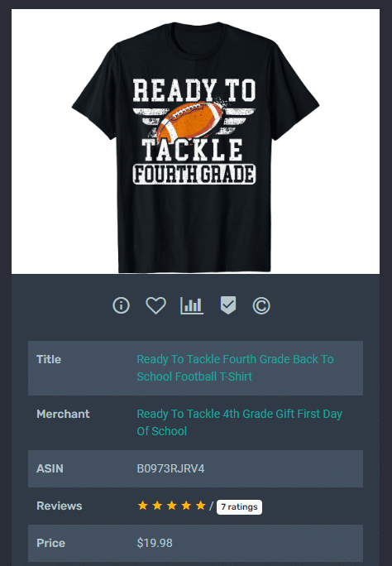Click the middle gold review star
Image resolution: width=392 pixels, height=566 pixels.
(x=172, y=506)
